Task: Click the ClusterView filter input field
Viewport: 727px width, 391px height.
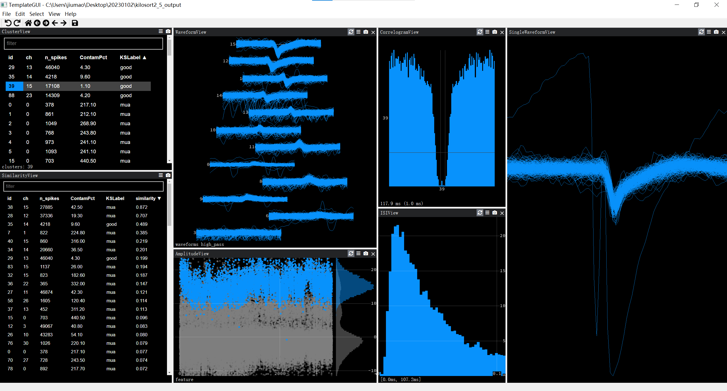Action: [83, 43]
